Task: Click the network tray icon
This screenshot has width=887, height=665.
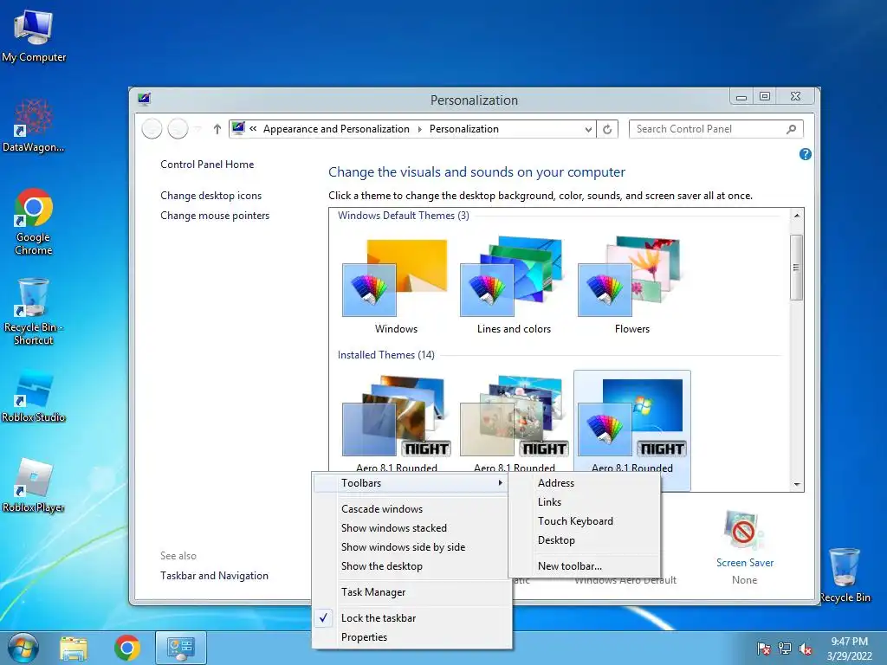Action: pyautogui.click(x=785, y=649)
